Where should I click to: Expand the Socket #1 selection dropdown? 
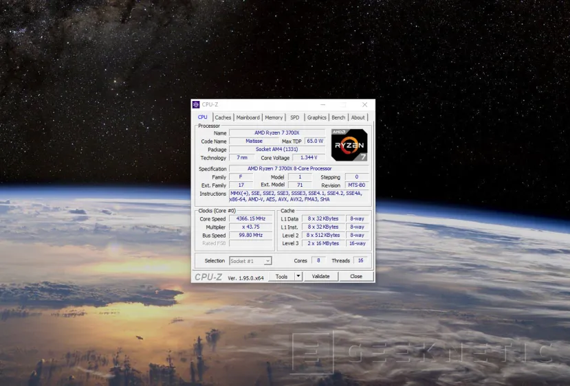pyautogui.click(x=268, y=261)
